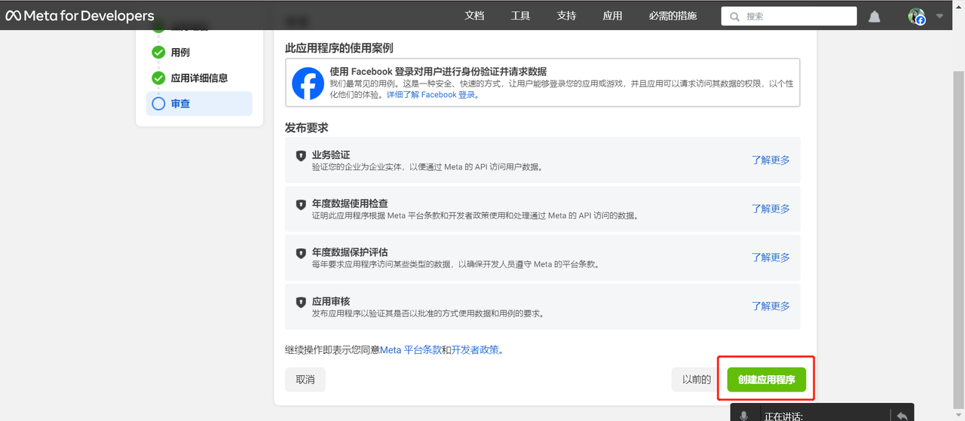Click the 应用审核 requirement title
This screenshot has height=421, width=965.
click(331, 301)
